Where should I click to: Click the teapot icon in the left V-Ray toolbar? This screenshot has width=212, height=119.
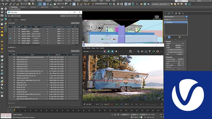pyautogui.click(x=2, y=9)
